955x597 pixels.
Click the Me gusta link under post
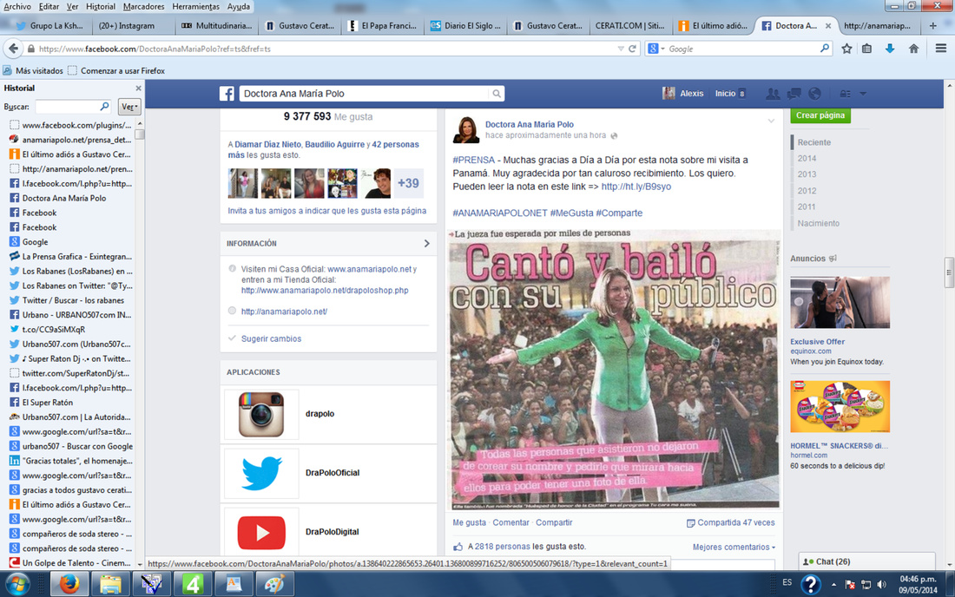(x=469, y=522)
